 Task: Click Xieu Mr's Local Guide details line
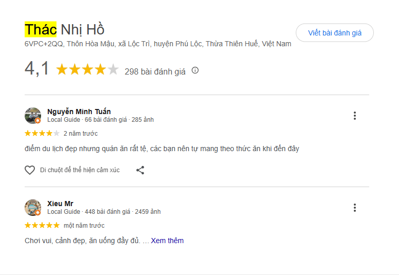pos(104,212)
